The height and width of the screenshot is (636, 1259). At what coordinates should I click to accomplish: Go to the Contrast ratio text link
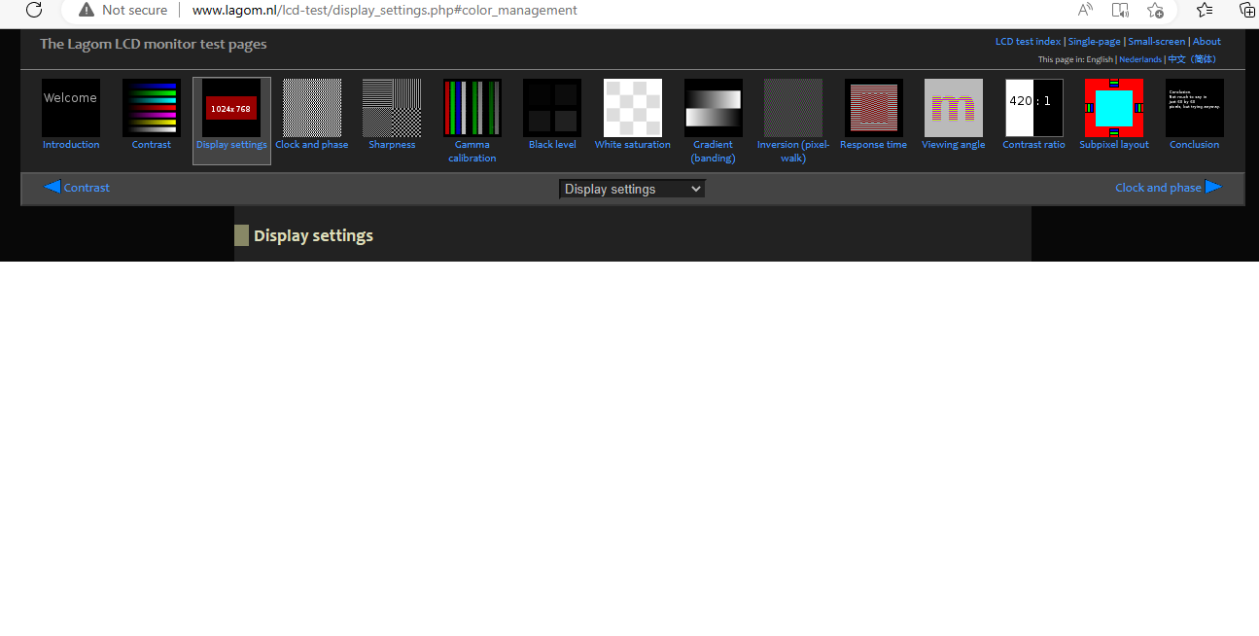(1034, 145)
